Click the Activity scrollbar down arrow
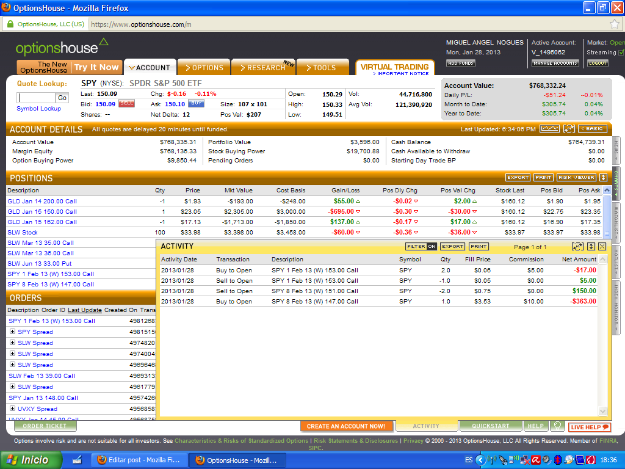625x469 pixels. (602, 411)
